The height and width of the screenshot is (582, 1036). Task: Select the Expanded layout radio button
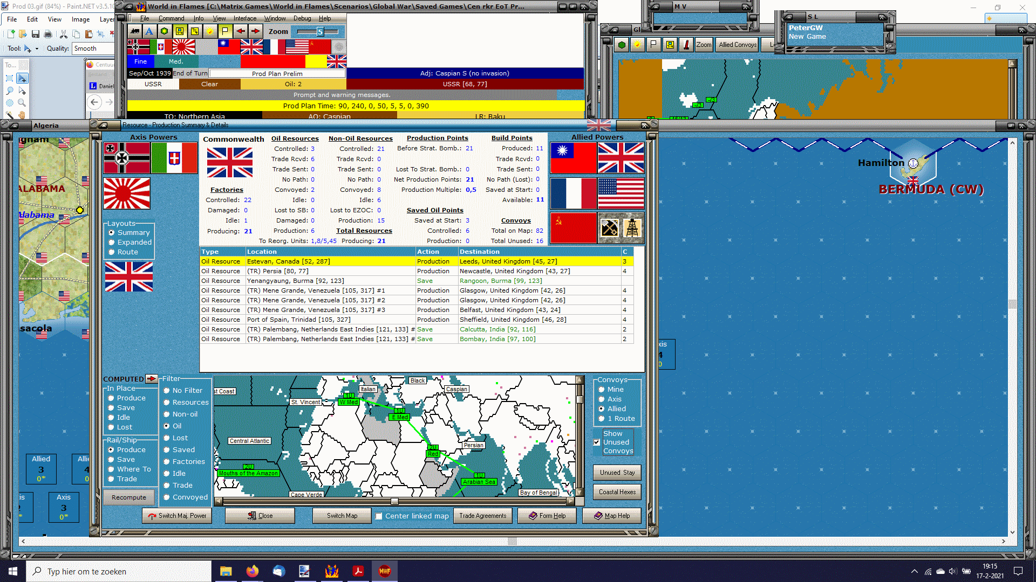[x=112, y=242]
